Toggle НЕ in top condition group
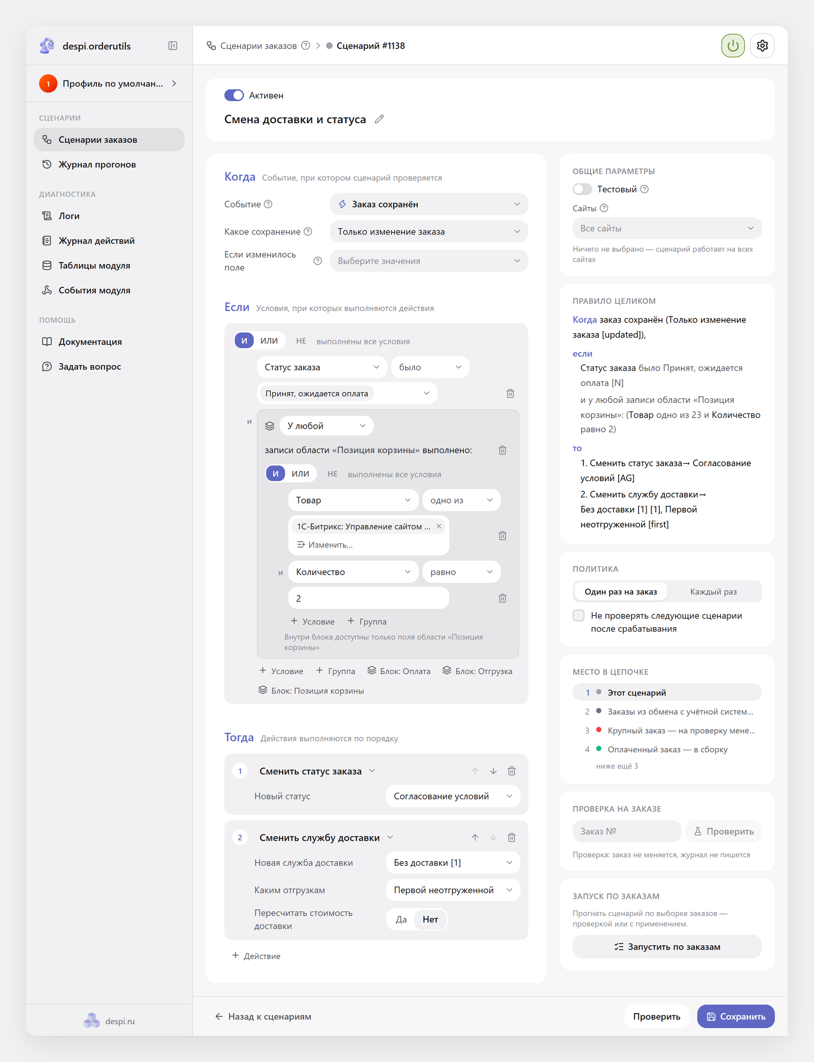The width and height of the screenshot is (814, 1062). coord(301,341)
